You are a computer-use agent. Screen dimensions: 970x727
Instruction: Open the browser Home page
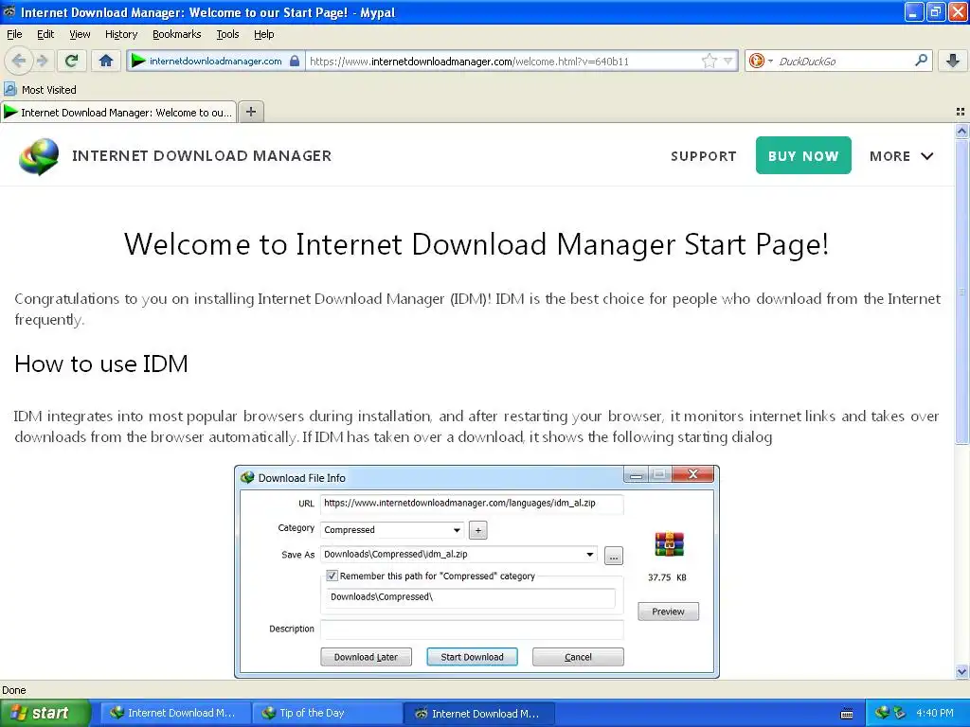(106, 61)
